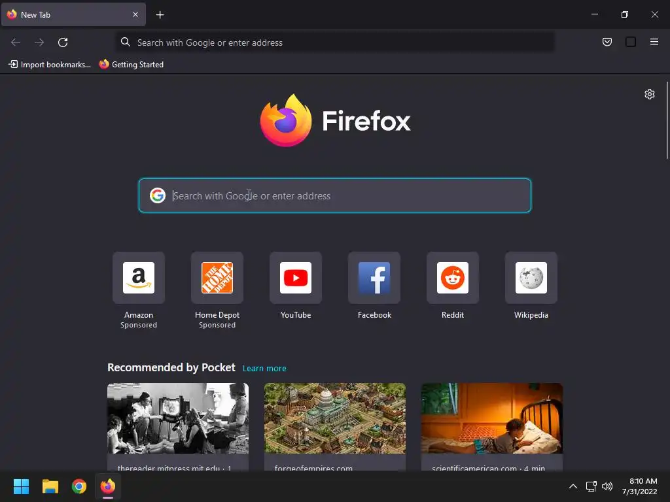Click the Google logo in search box
670x502 pixels.
point(157,195)
